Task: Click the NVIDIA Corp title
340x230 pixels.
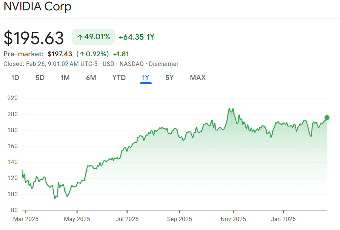Action: tap(37, 7)
